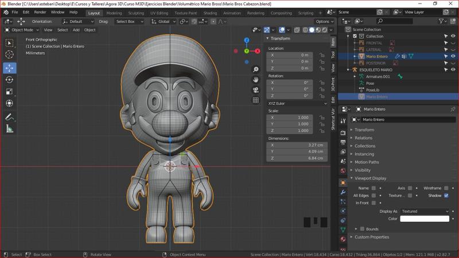459x258 pixels.
Task: Click the Dimensions X value field
Action: pos(297,145)
